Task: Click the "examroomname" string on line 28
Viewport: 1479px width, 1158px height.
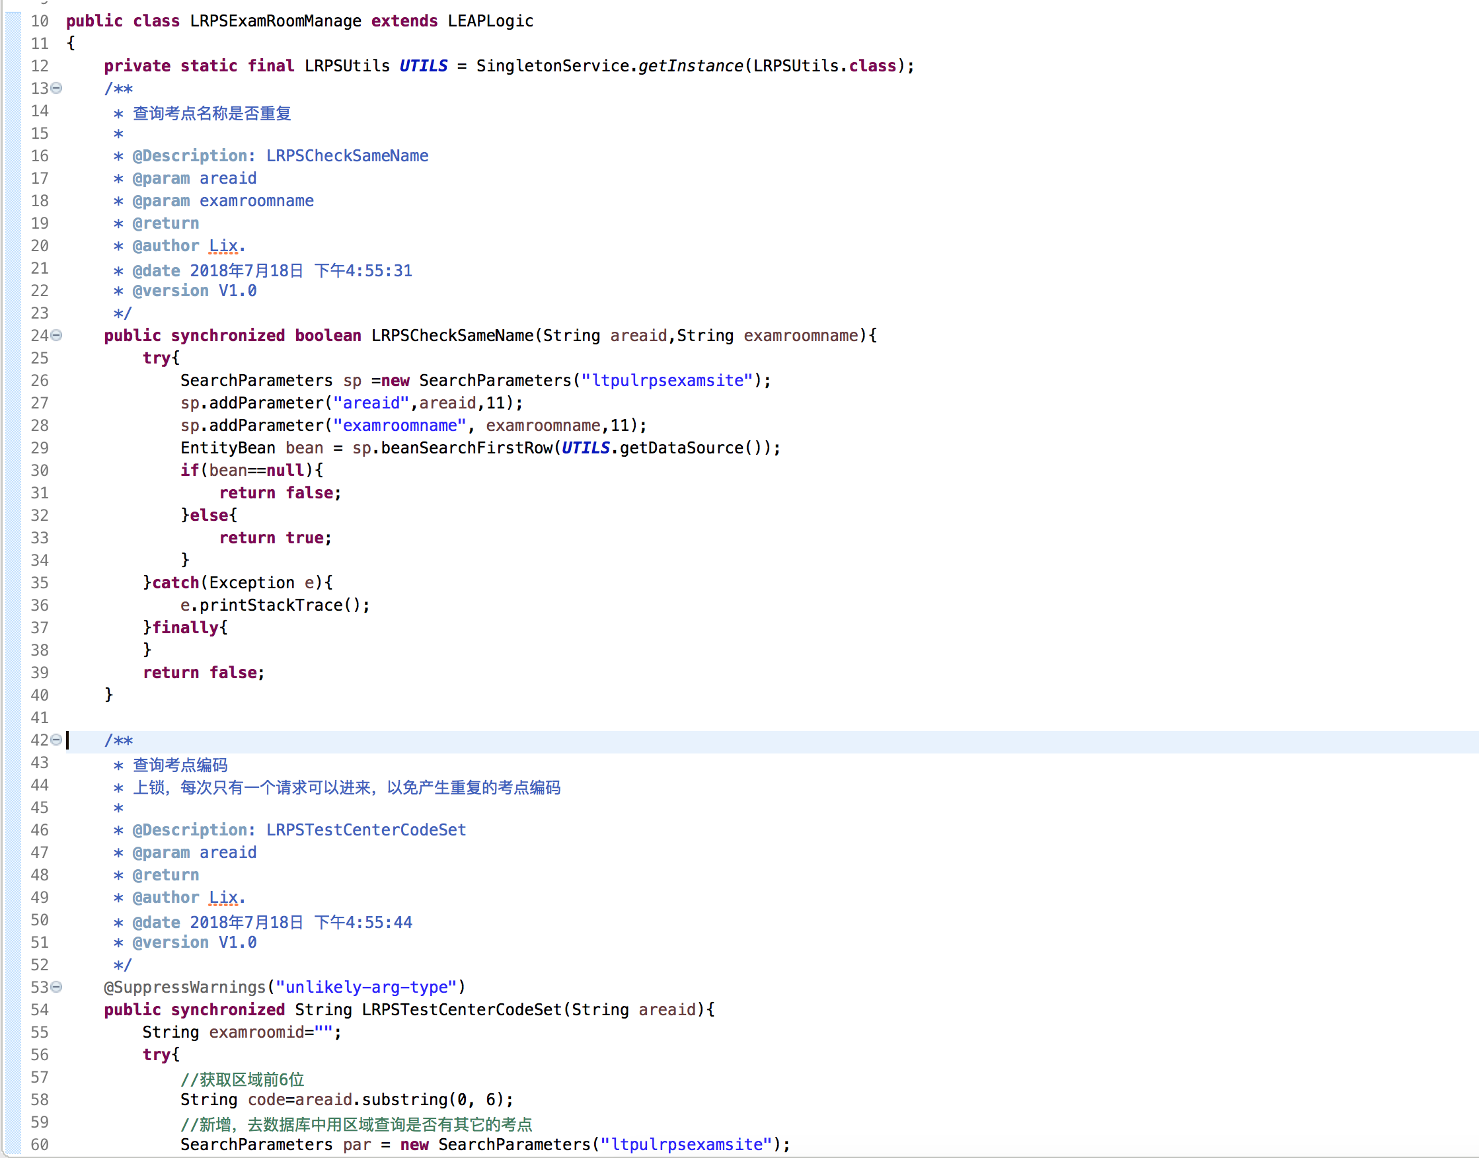Action: [x=400, y=425]
